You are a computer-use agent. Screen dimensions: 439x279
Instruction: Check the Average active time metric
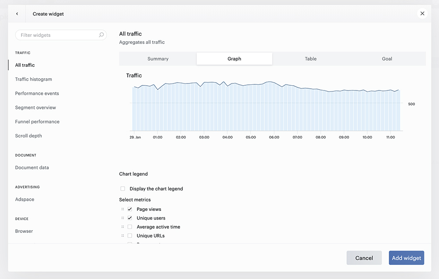(x=130, y=227)
